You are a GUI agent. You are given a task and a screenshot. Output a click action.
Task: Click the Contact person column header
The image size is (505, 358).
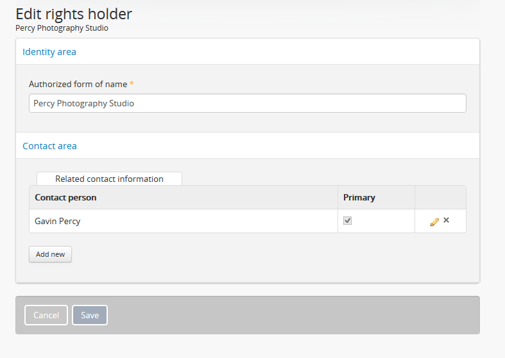[65, 197]
